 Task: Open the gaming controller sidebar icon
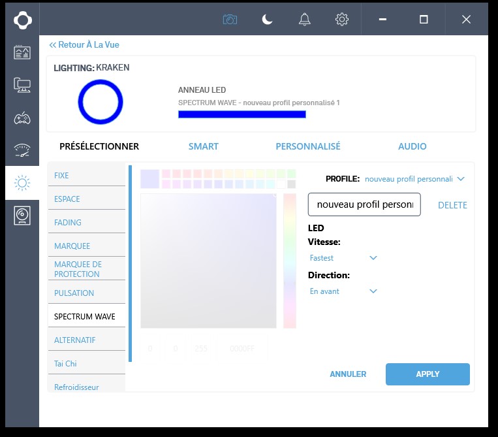pos(22,118)
